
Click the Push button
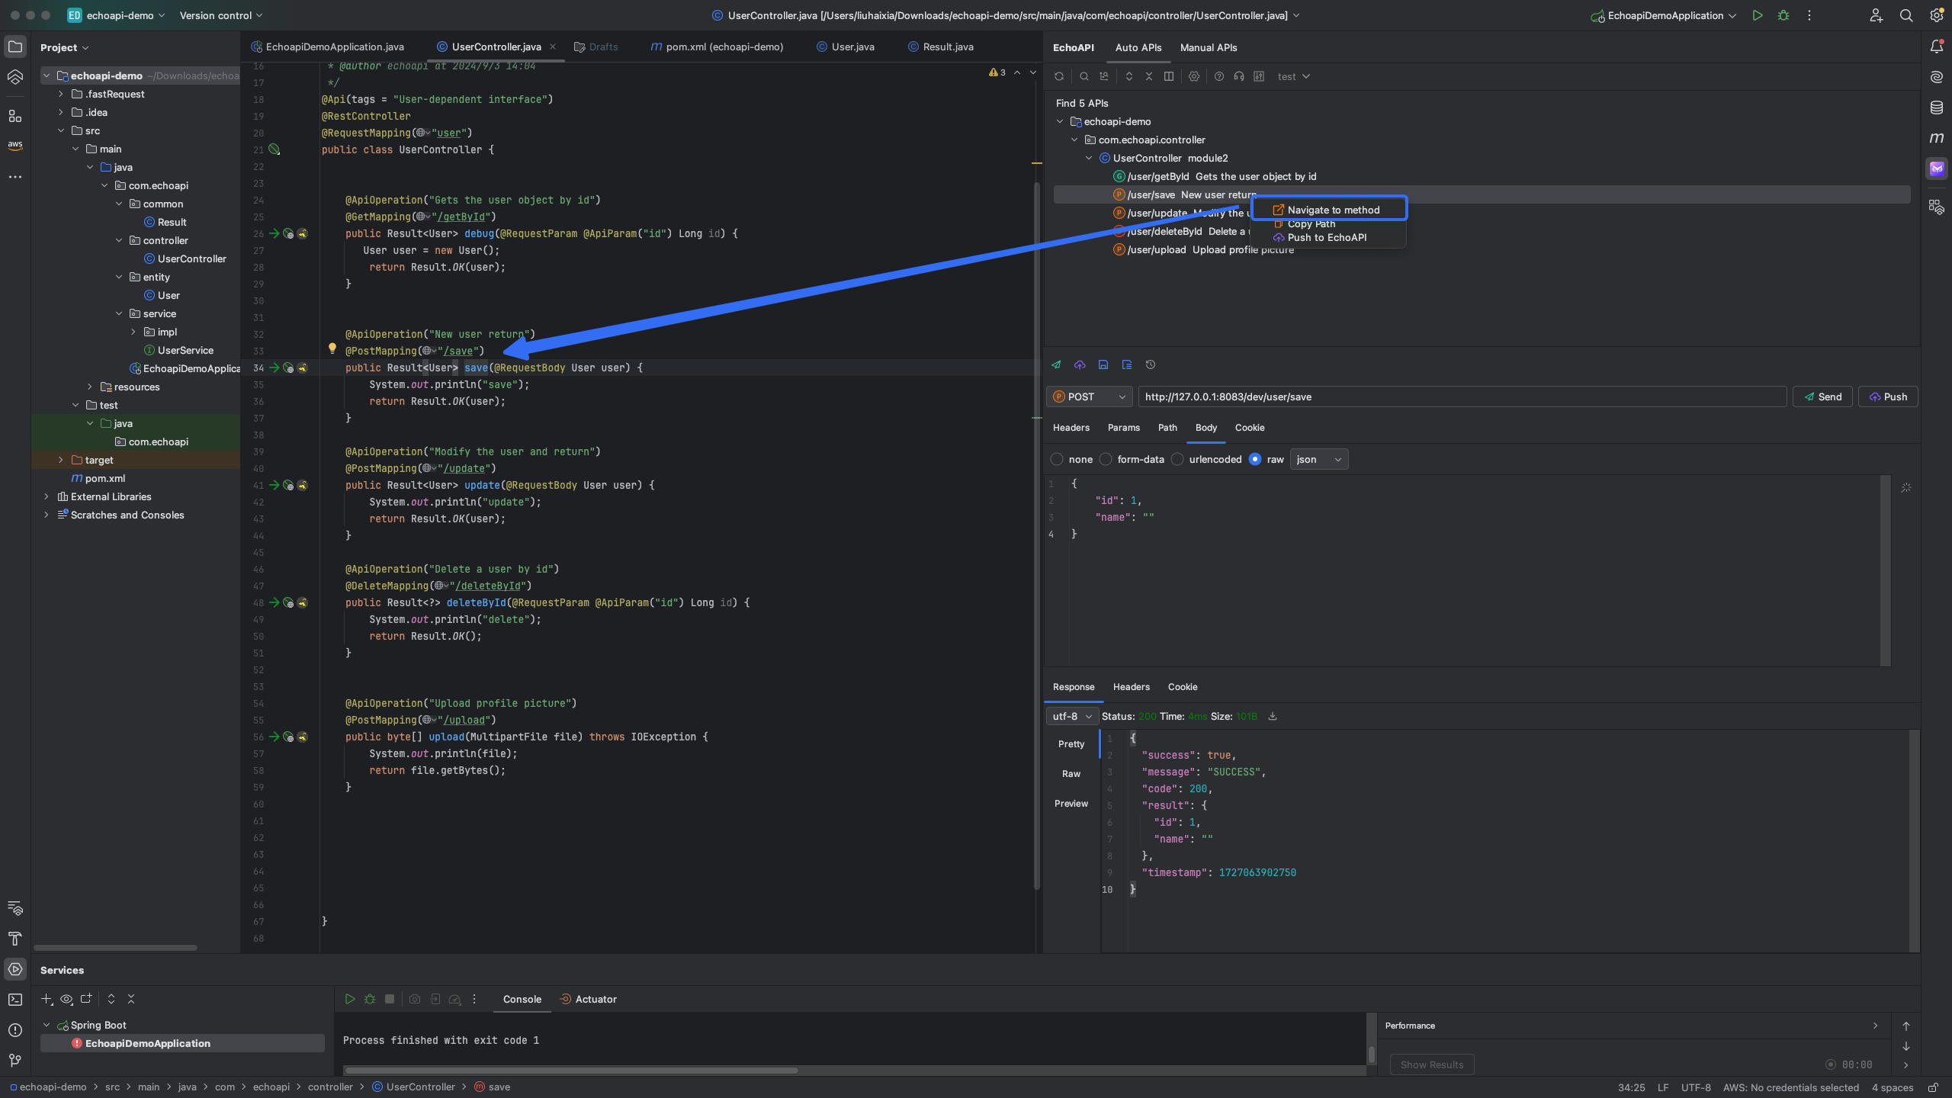point(1888,396)
